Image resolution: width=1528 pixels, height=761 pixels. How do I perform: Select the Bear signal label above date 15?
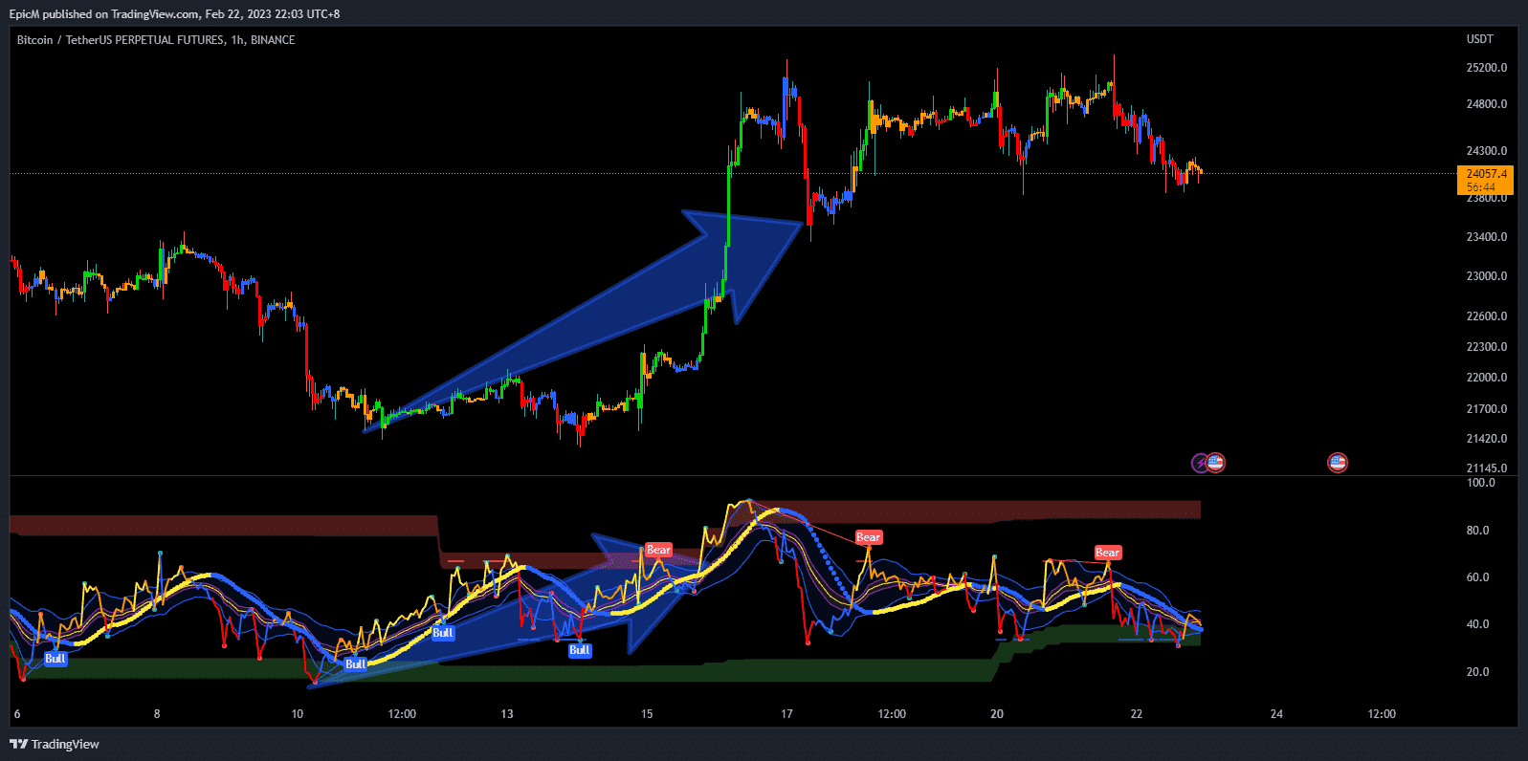[x=659, y=550]
